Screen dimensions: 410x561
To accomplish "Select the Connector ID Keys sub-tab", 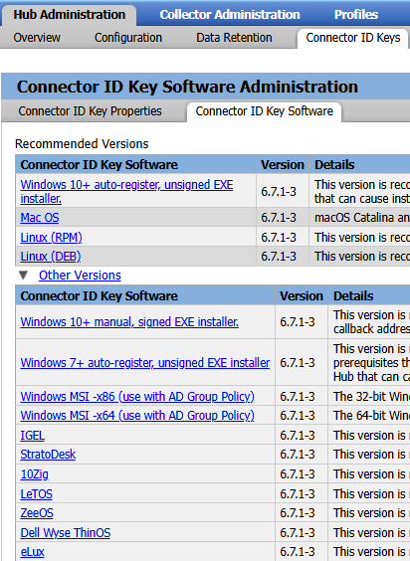I will (x=353, y=38).
